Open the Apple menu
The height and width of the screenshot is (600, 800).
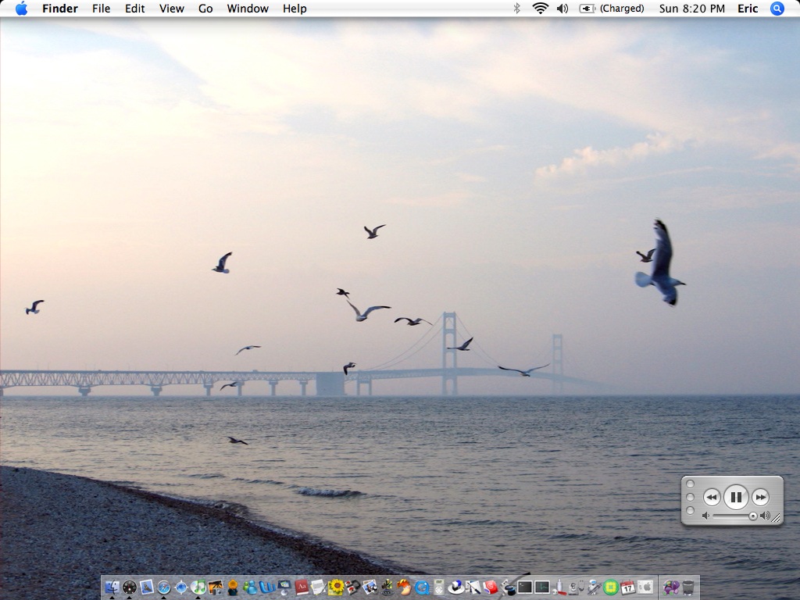point(21,9)
